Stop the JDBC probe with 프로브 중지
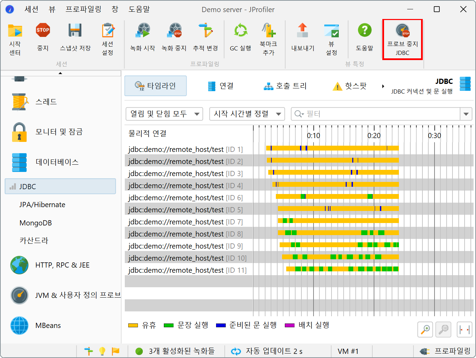Image resolution: width=476 pixels, height=358 pixels. (402, 39)
